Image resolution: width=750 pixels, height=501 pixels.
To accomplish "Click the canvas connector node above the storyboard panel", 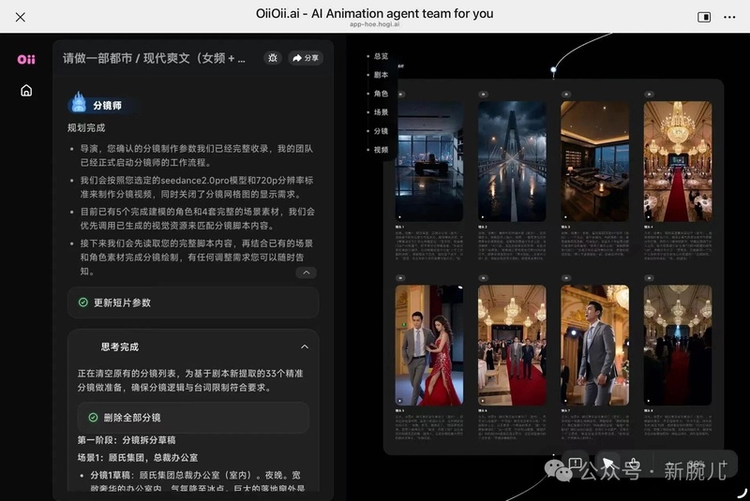I will [x=553, y=70].
